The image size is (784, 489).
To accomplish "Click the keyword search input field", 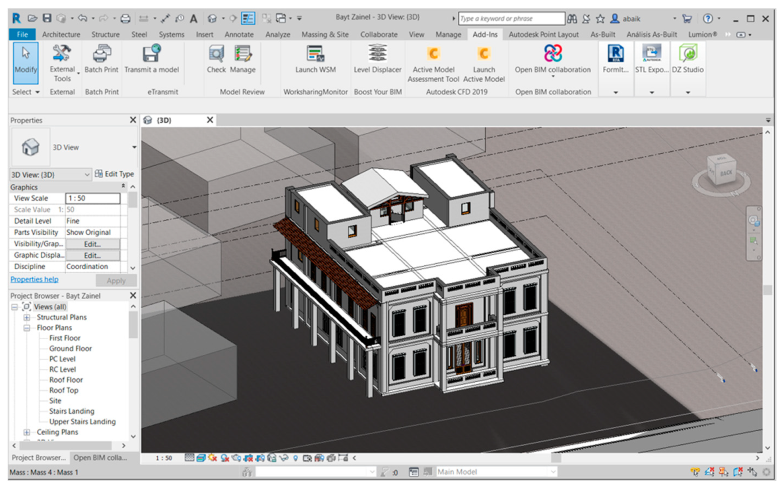I will 511,18.
